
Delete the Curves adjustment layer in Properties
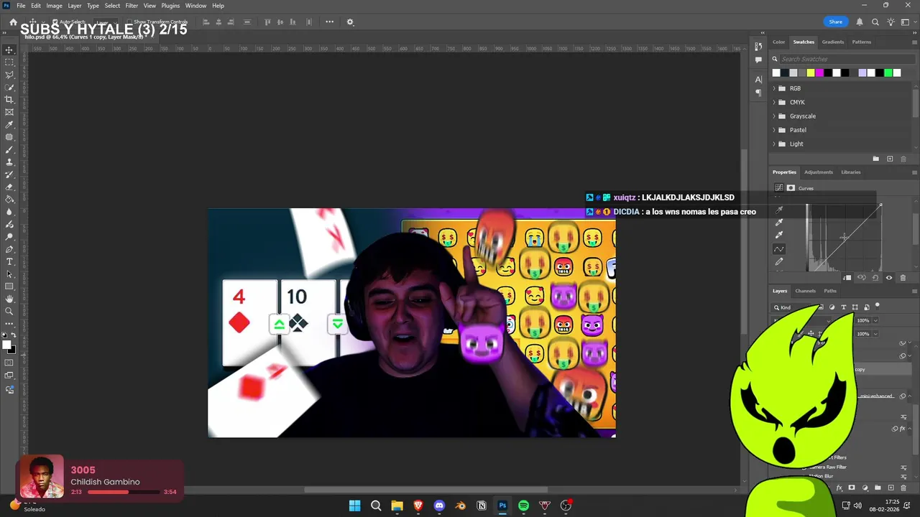(903, 278)
